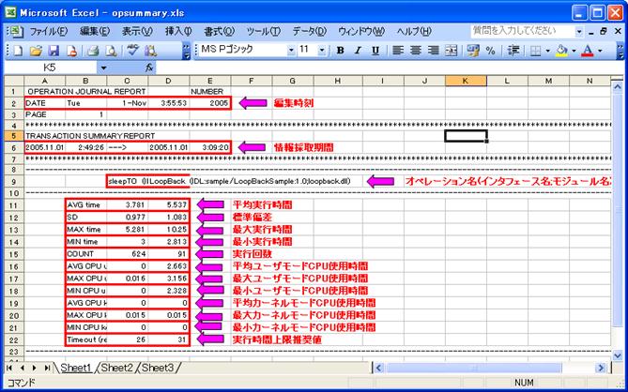Click horizontal scrollbar left arrow

[x=378, y=368]
